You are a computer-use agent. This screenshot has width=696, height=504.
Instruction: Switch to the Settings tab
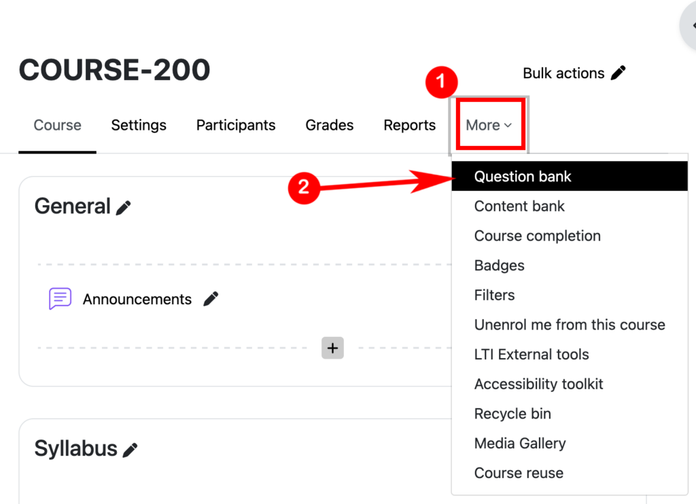pos(139,125)
